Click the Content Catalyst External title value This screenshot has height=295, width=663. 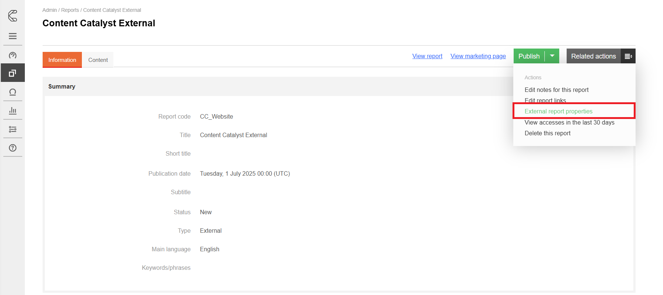pos(233,135)
